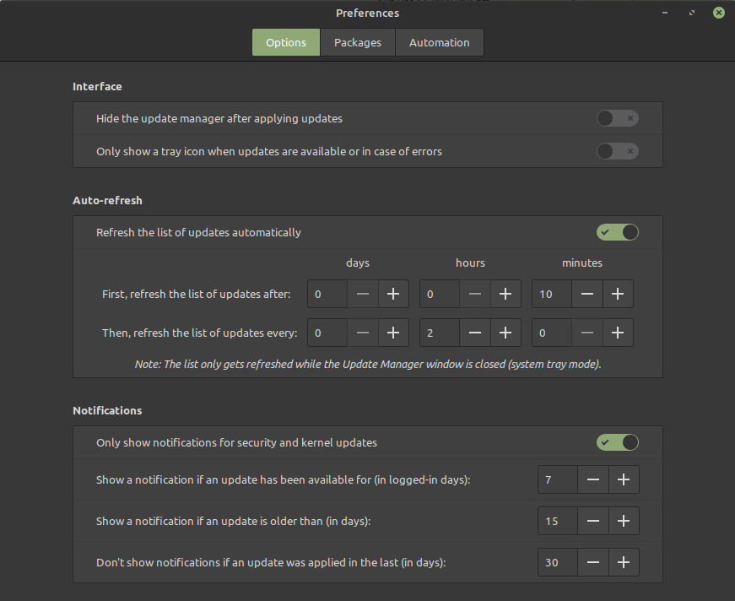Viewport: 735px width, 601px height.
Task: Click the first refresh minutes input field
Action: tap(552, 294)
